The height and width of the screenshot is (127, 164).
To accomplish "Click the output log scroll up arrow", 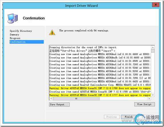I will (x=153, y=47).
